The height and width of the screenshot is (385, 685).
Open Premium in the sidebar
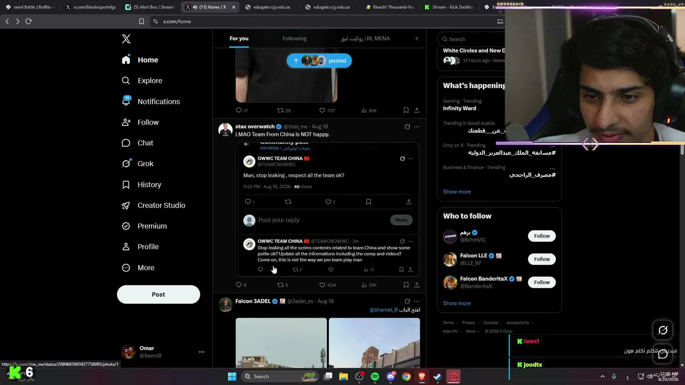(x=144, y=226)
